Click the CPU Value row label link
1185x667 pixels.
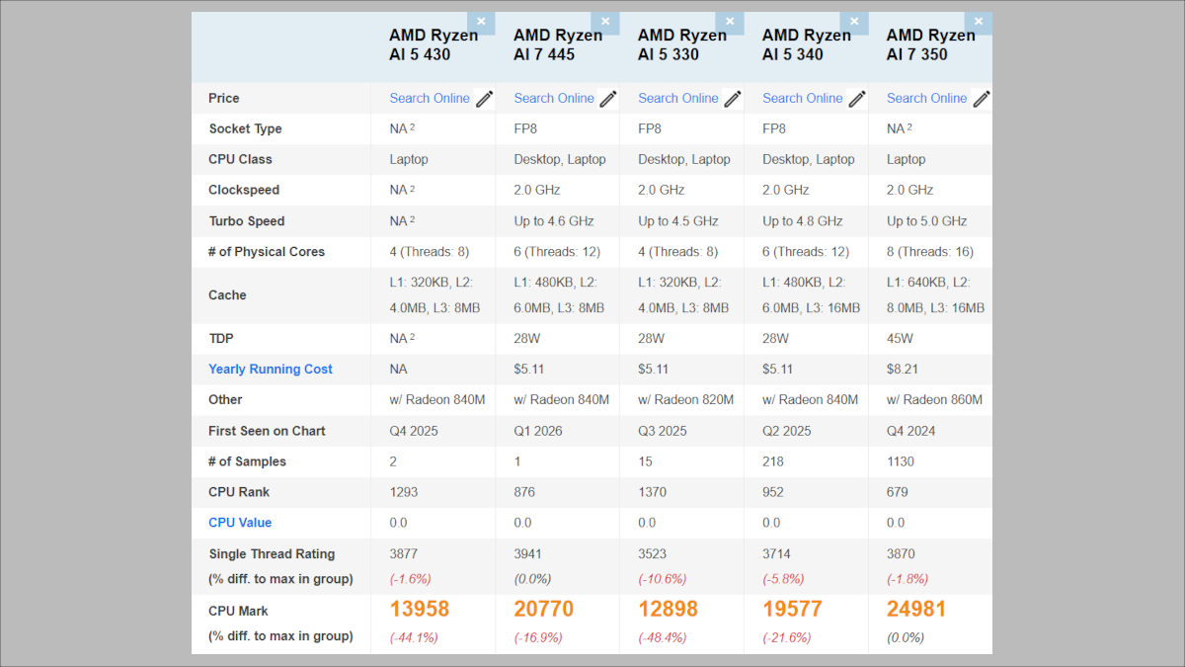(240, 522)
